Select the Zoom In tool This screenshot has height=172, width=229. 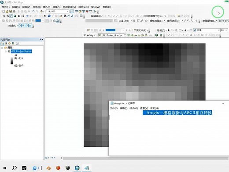click(x=4, y=16)
